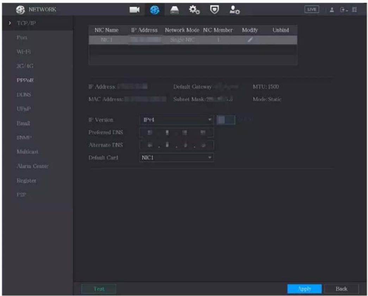
Task: Click the user profile icon top right
Action: click(332, 10)
